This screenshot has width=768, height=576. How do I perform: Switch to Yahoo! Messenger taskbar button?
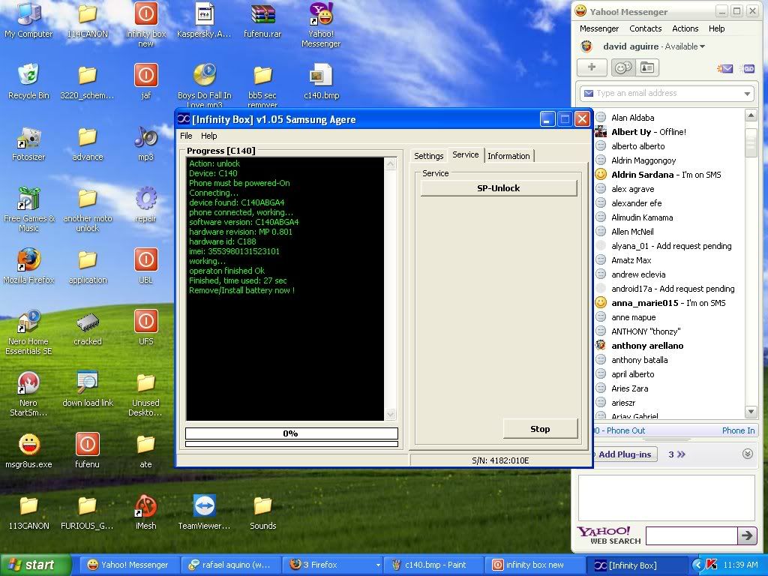pos(127,565)
